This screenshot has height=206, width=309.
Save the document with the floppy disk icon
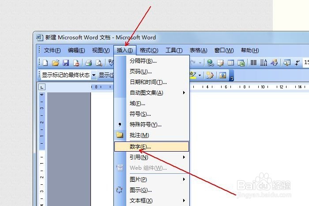pyautogui.click(x=66, y=63)
